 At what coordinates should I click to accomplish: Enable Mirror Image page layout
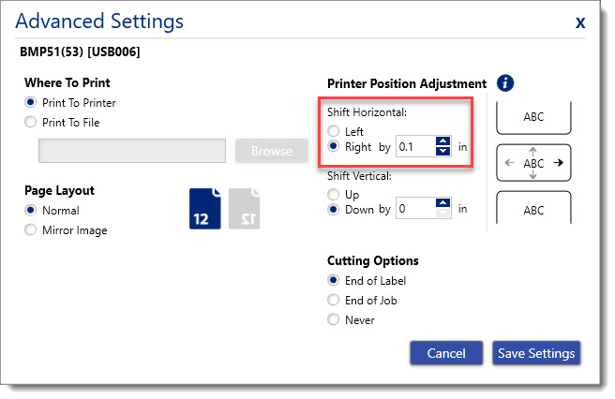32,229
